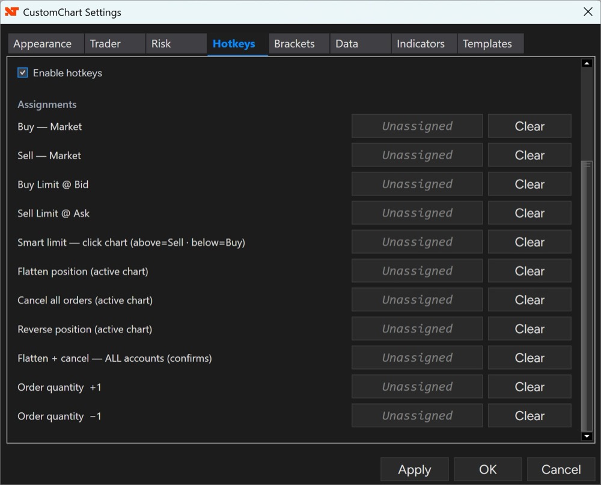
Task: Set hotkey field for Sell Limit @ Ask
Action: [417, 213]
